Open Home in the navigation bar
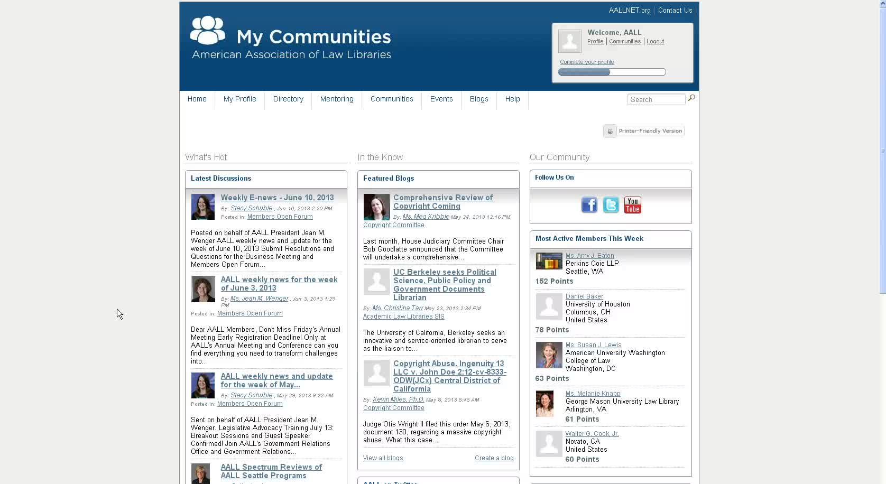886x484 pixels. (197, 99)
